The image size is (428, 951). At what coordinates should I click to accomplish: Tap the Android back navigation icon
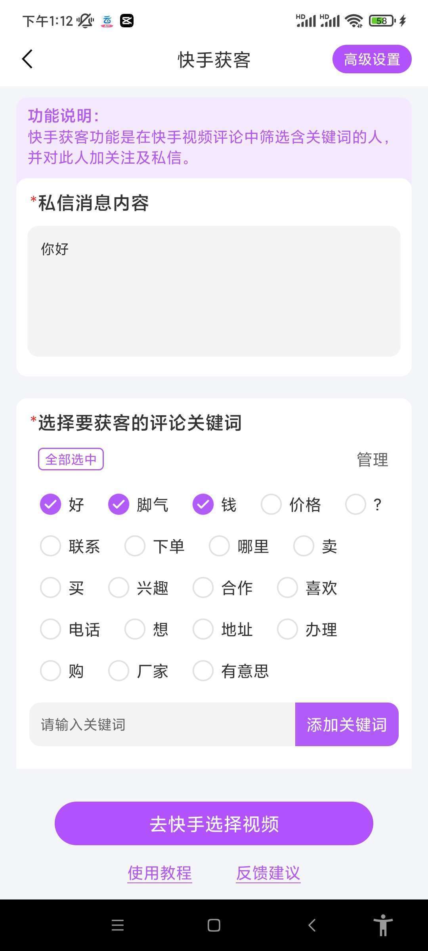[312, 925]
